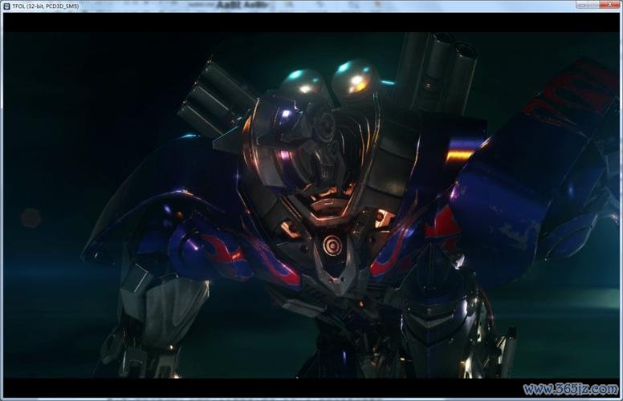Maximize the TFOL game window
The height and width of the screenshot is (401, 623).
pos(593,4)
